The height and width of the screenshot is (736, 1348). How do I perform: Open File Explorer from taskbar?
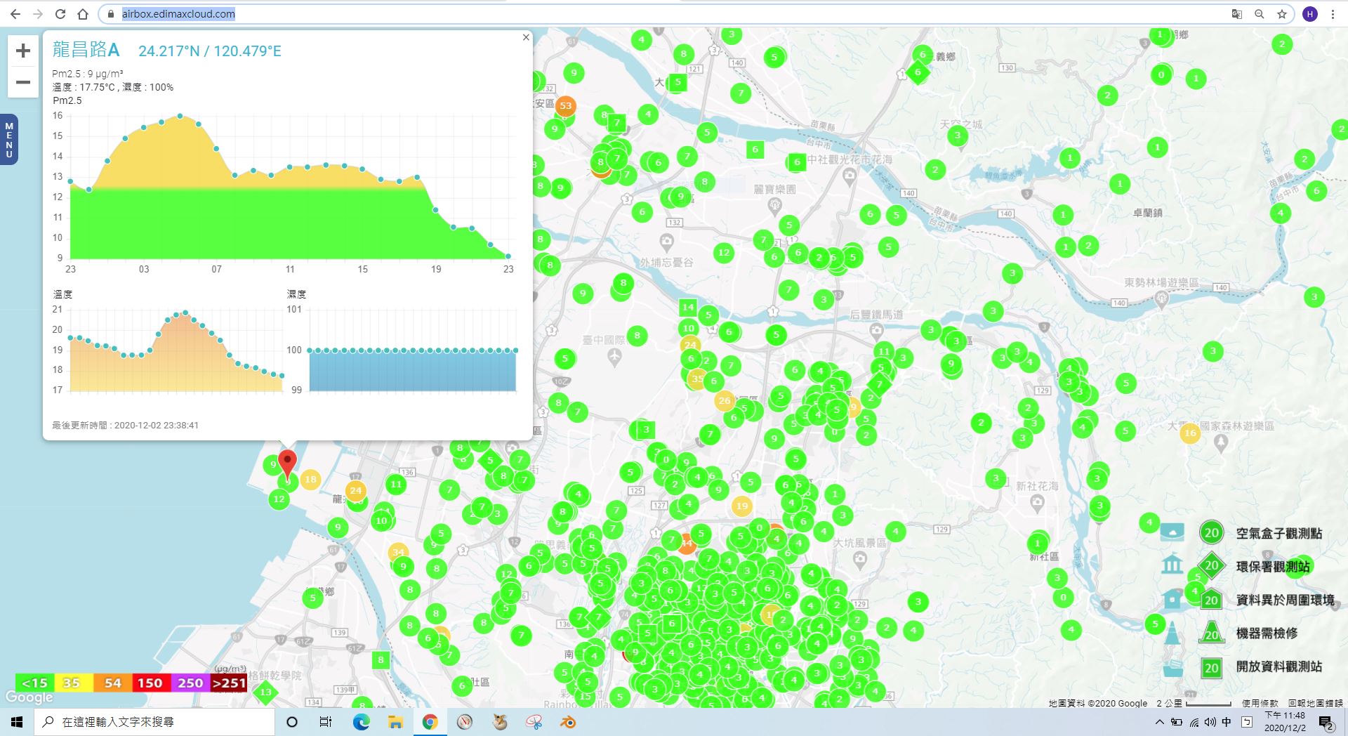395,722
